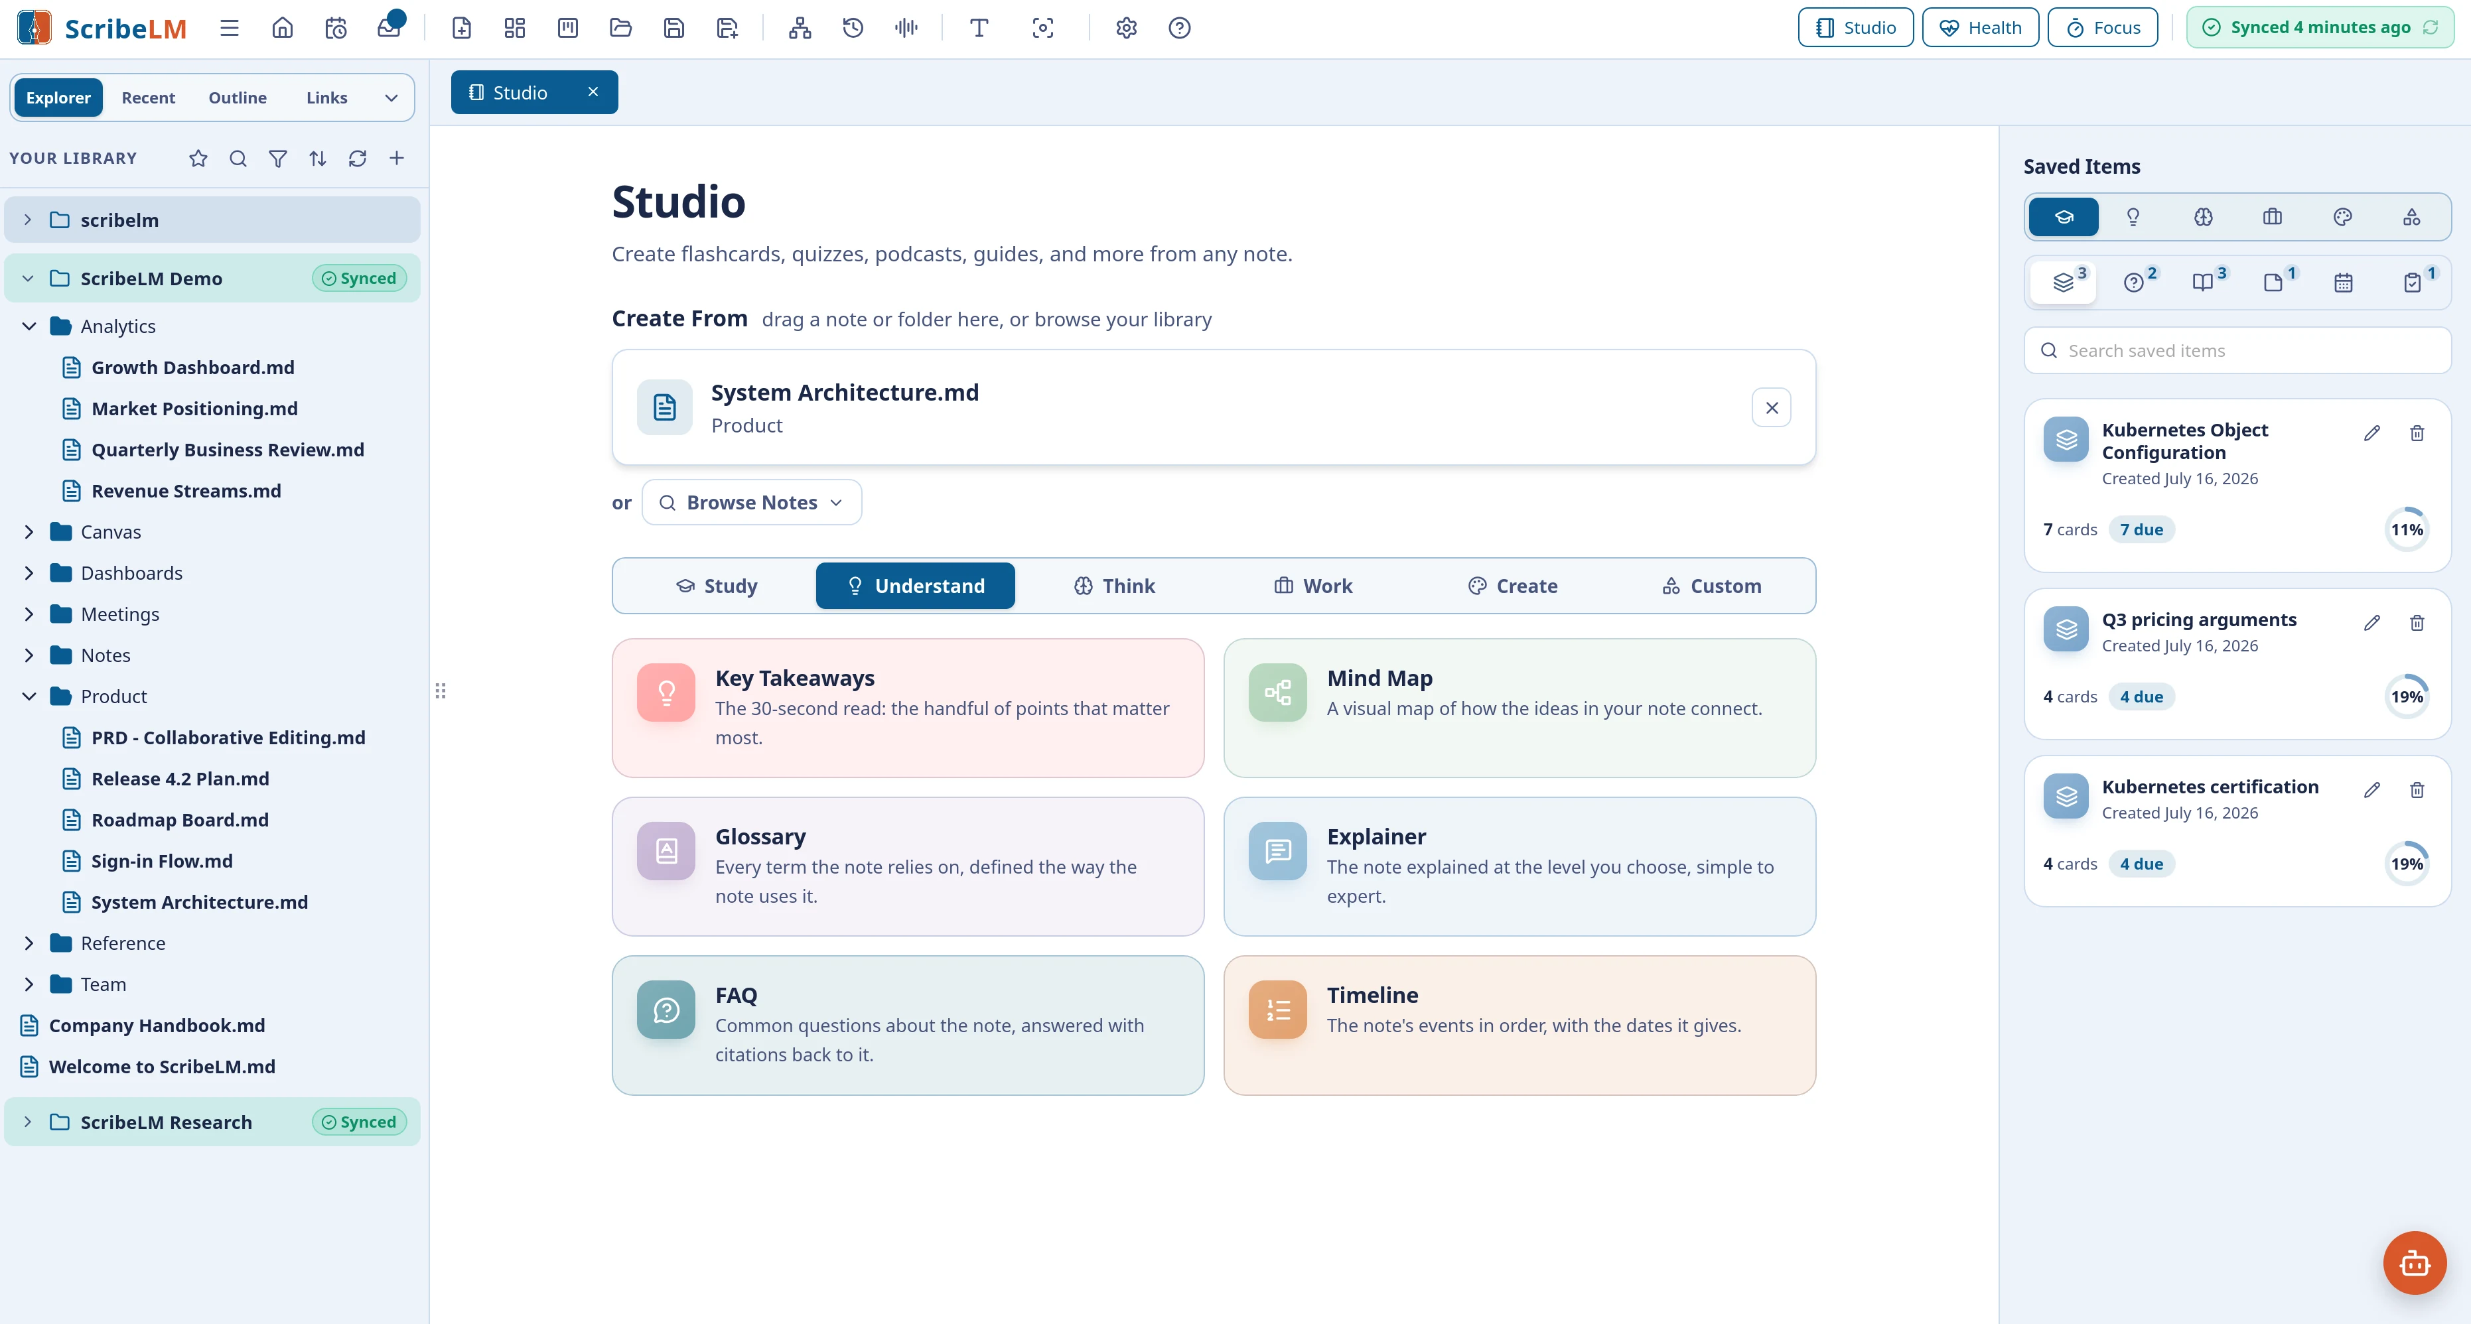Viewport: 2471px width, 1324px height.
Task: Open the network graph icon in the toolbar
Action: coord(800,28)
